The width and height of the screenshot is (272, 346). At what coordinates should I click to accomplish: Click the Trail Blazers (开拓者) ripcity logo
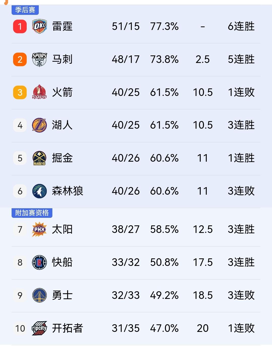(x=39, y=328)
